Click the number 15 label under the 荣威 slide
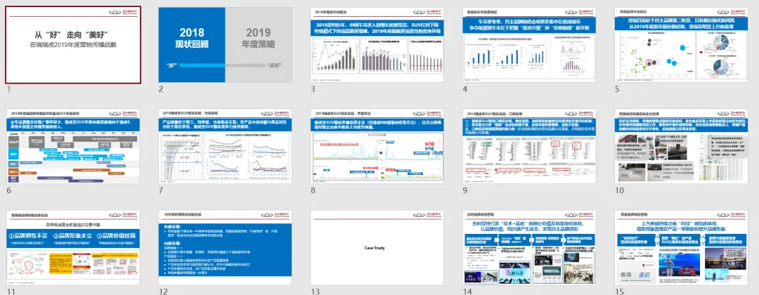 click(x=619, y=291)
